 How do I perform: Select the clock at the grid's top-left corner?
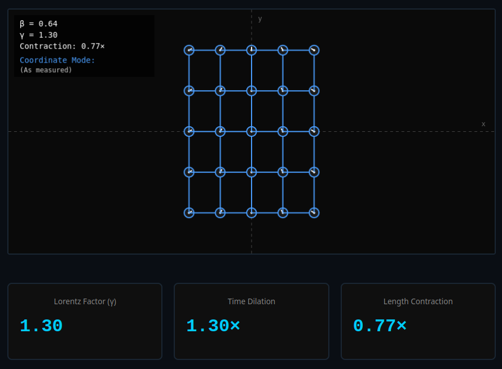pyautogui.click(x=188, y=50)
